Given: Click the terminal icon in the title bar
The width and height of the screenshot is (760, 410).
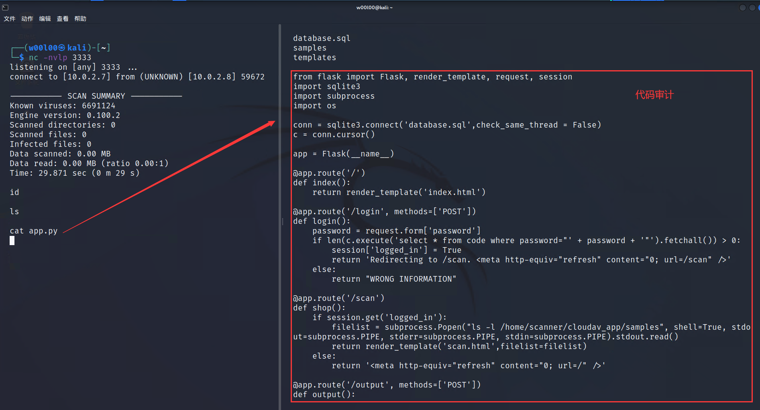Looking at the screenshot, I should (5, 7).
